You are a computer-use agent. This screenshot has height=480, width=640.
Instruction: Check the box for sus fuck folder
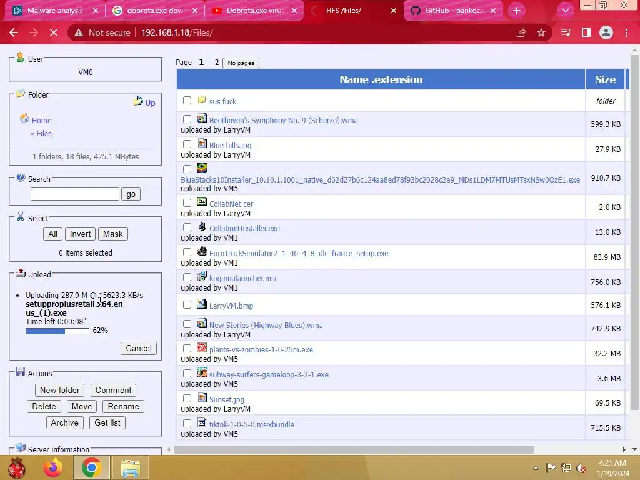[187, 101]
